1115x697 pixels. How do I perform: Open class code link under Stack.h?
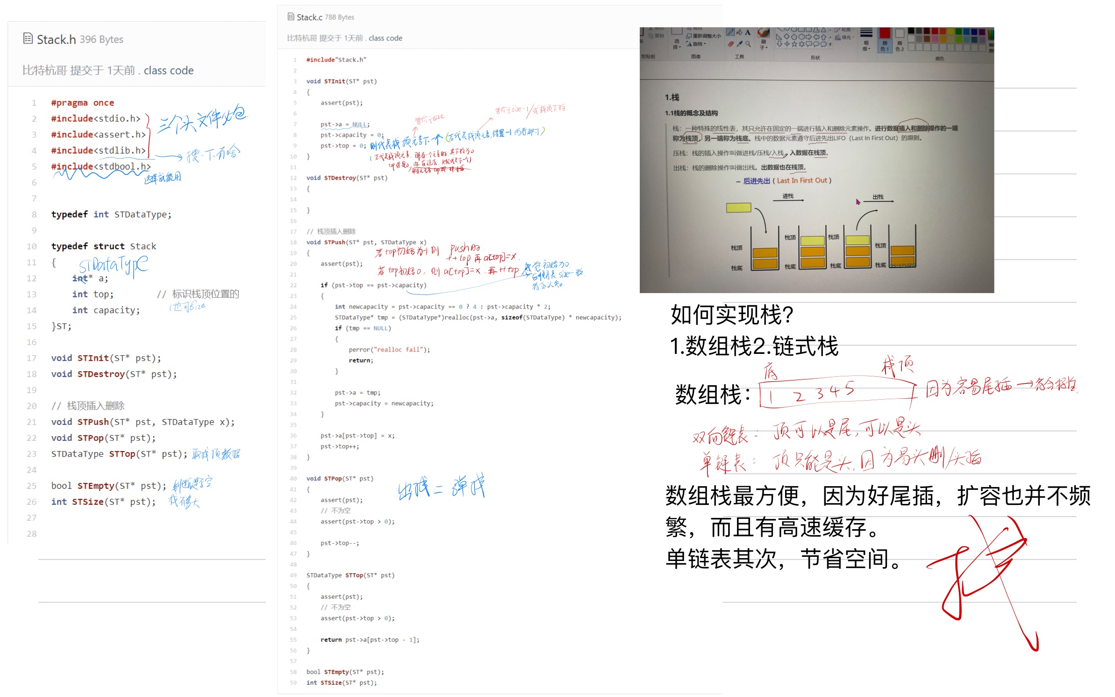(x=169, y=71)
